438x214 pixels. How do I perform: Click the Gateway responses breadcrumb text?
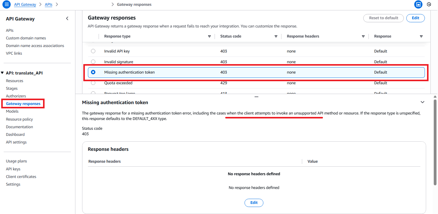[134, 4]
